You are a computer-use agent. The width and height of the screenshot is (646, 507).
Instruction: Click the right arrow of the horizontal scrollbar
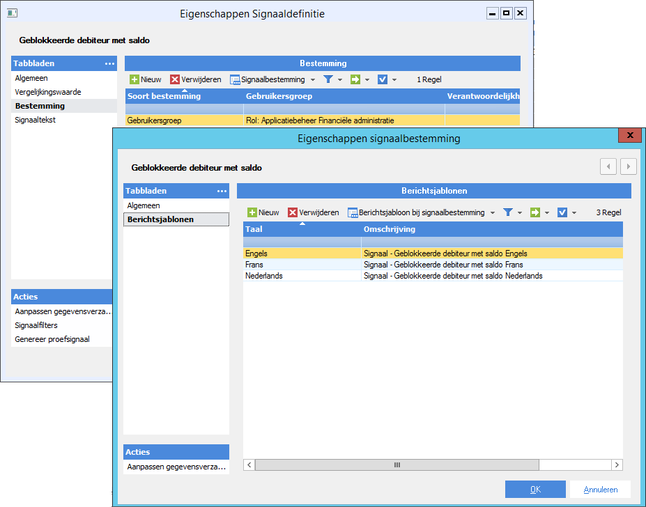coord(616,465)
